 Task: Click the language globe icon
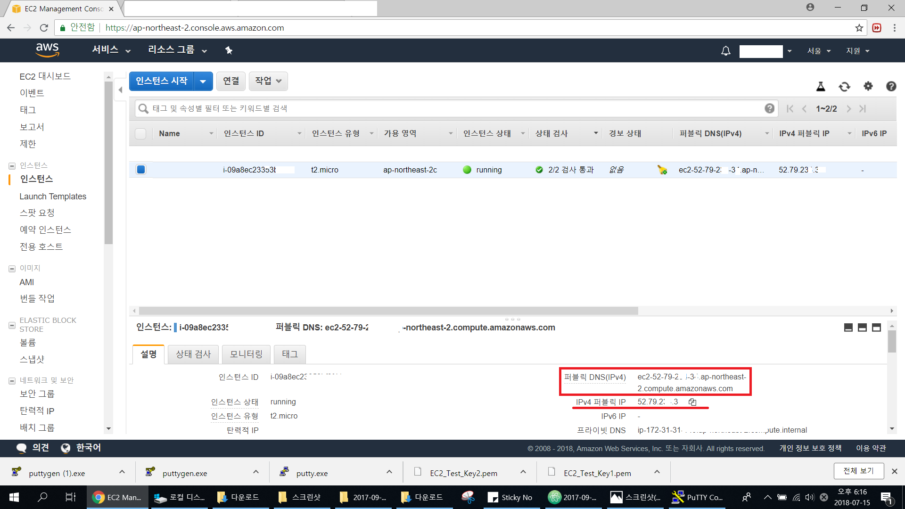[x=66, y=448]
